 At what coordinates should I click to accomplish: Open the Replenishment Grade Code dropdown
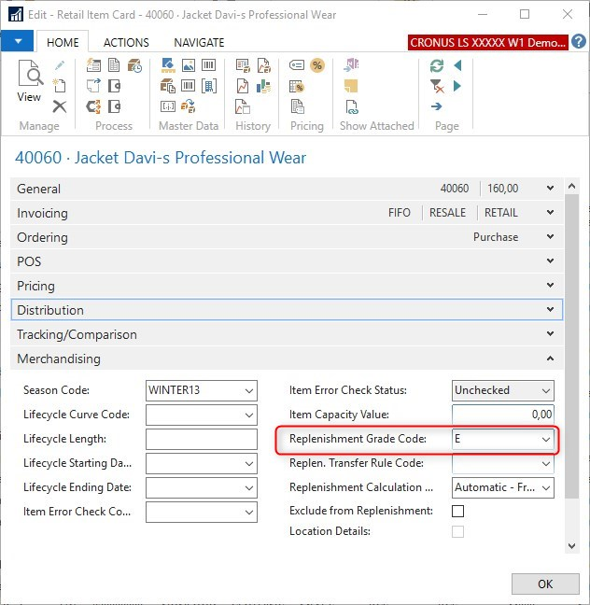coord(546,439)
